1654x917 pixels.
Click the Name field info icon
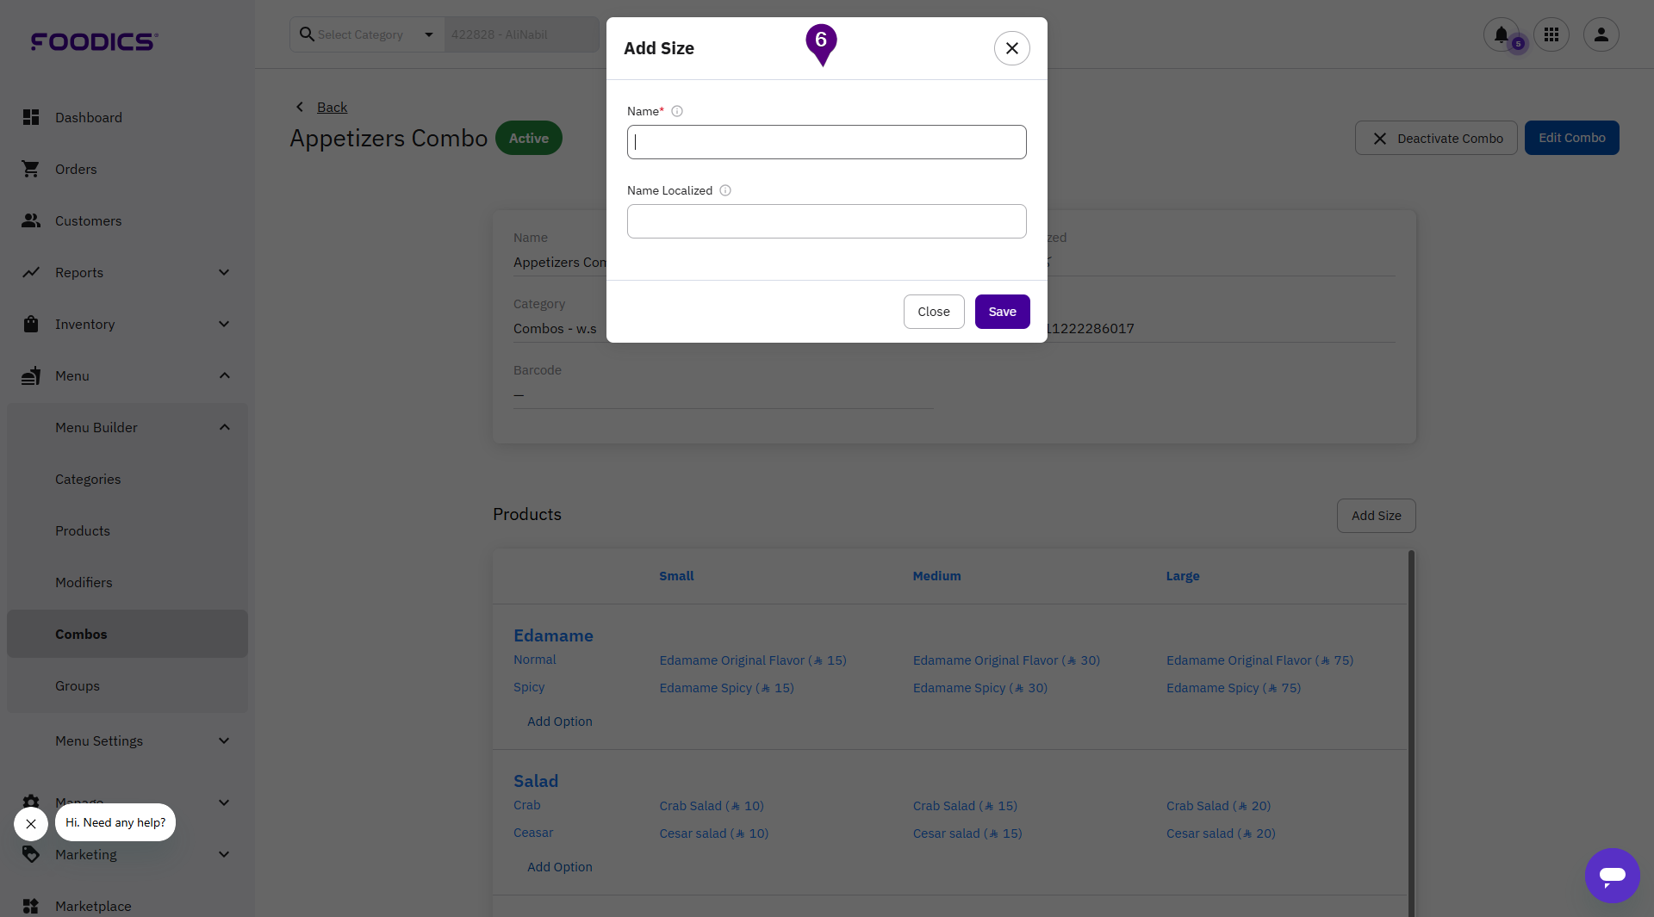pyautogui.click(x=677, y=111)
